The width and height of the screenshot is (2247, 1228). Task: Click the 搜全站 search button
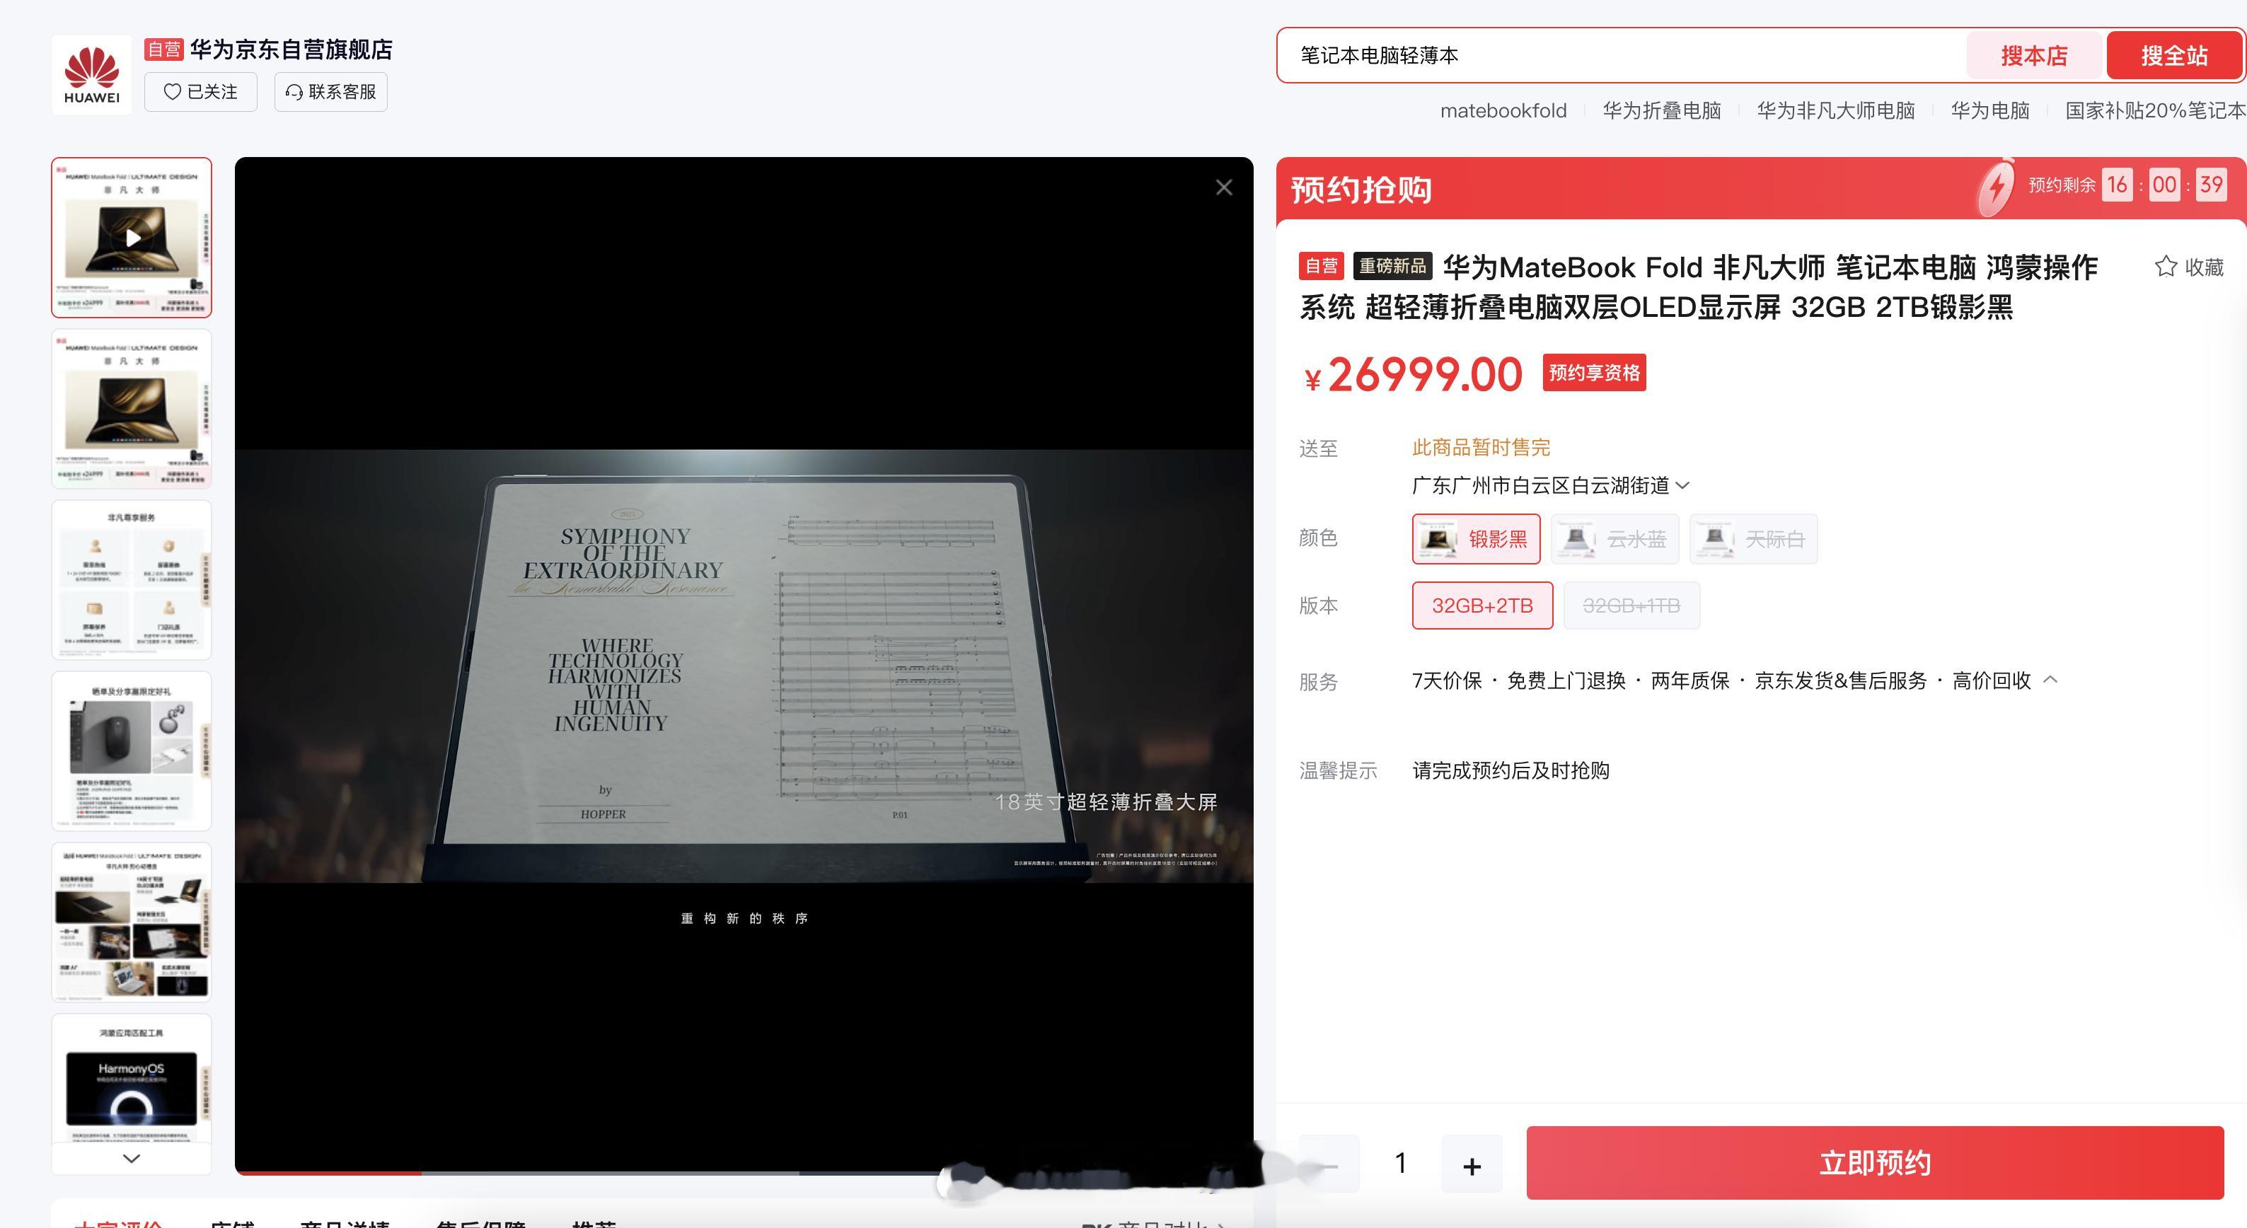tap(2173, 56)
